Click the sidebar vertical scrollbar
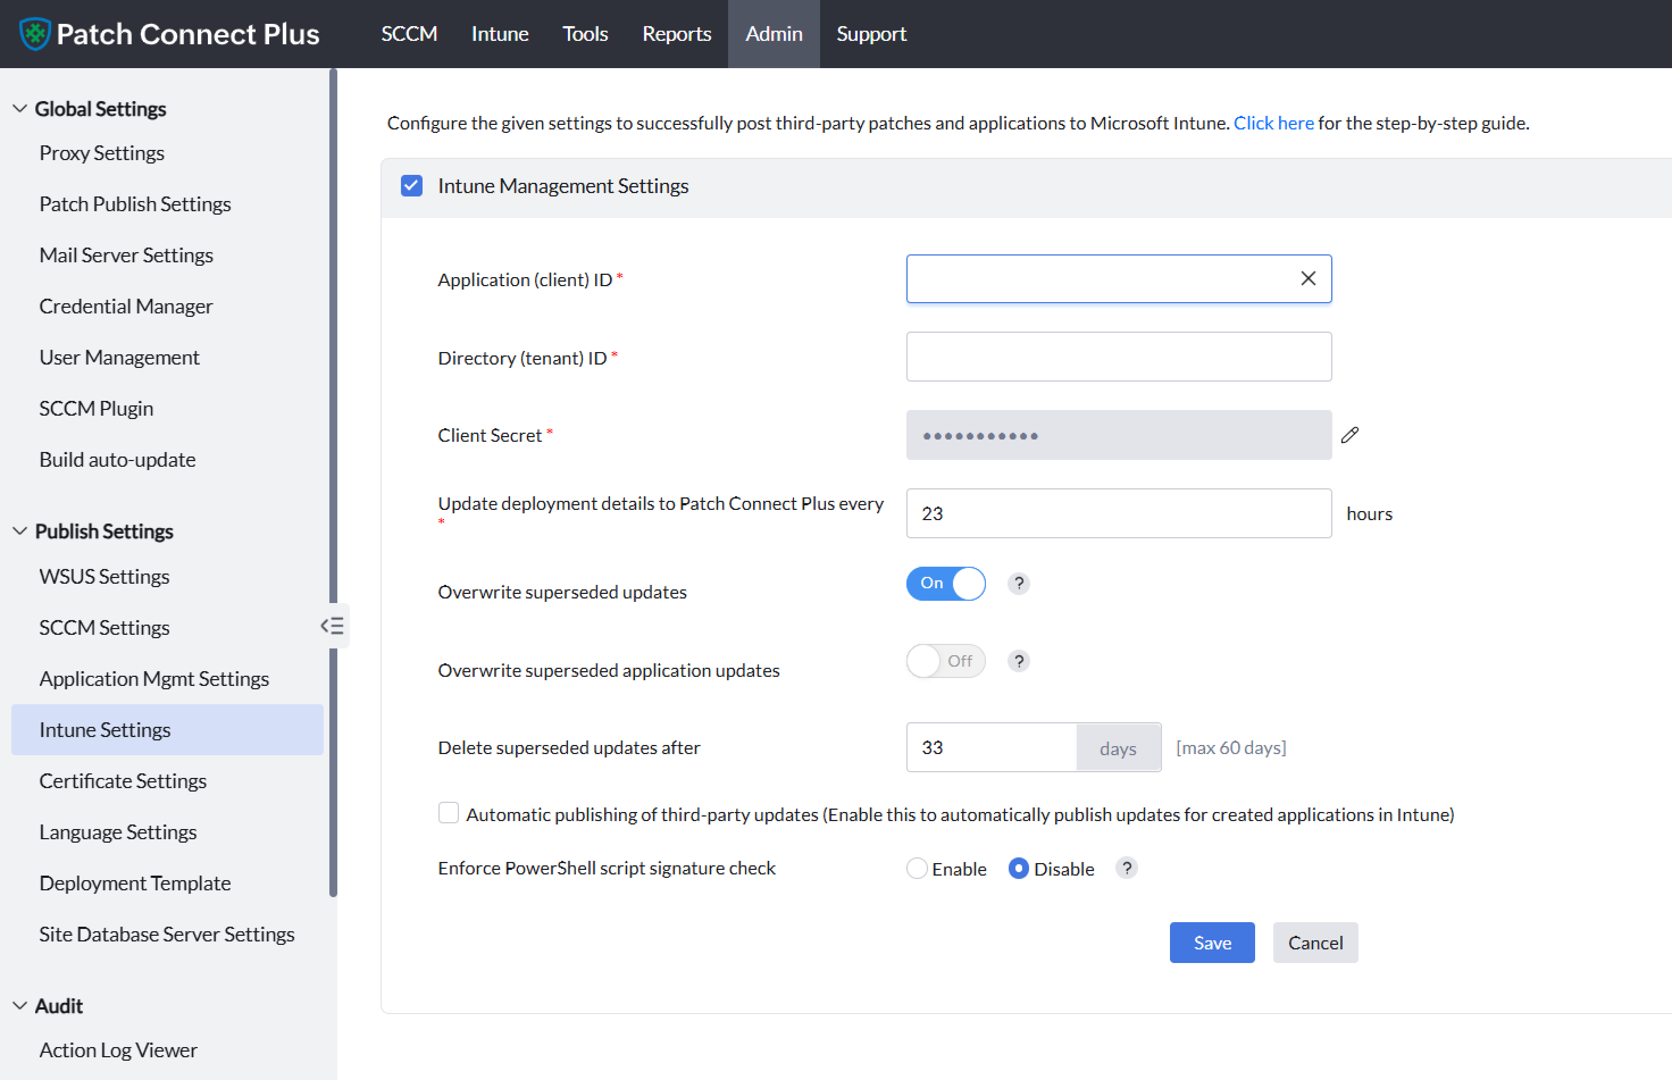Image resolution: width=1672 pixels, height=1080 pixels. [333, 483]
